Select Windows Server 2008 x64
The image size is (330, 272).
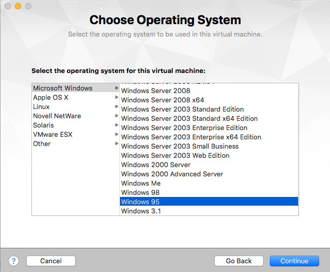163,100
